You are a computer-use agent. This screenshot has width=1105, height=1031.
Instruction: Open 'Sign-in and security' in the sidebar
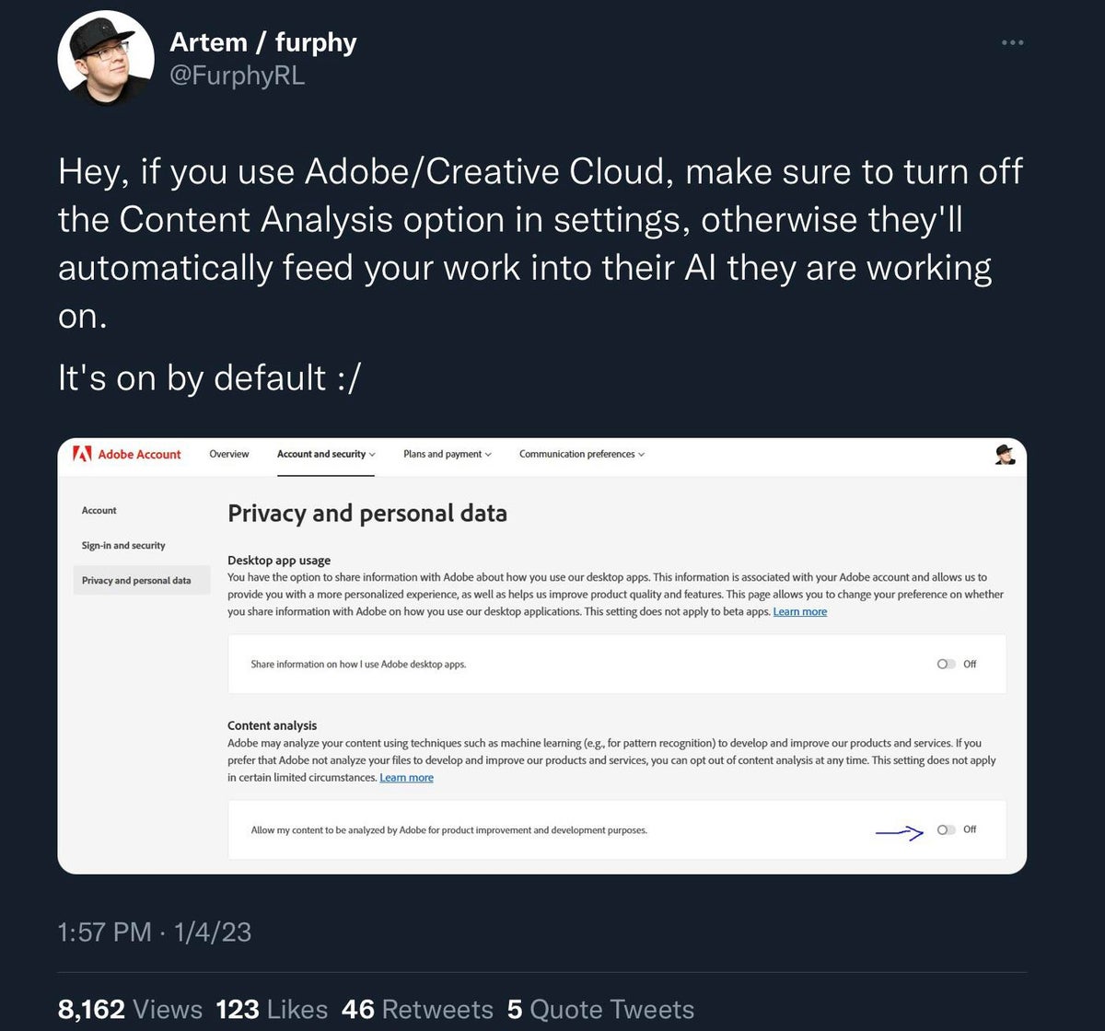pyautogui.click(x=123, y=545)
